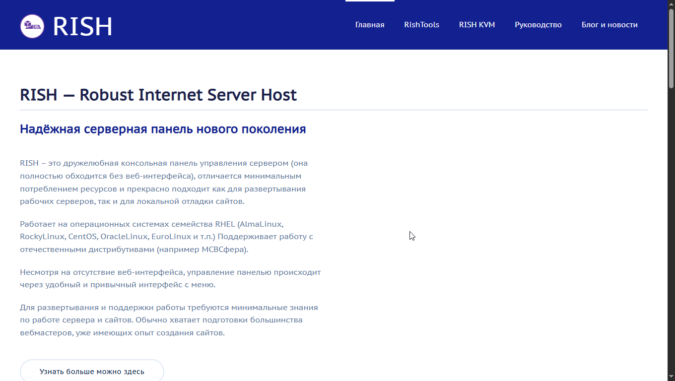Image resolution: width=675 pixels, height=381 pixels.
Task: Click the scrollbar down arrow
Action: click(671, 377)
